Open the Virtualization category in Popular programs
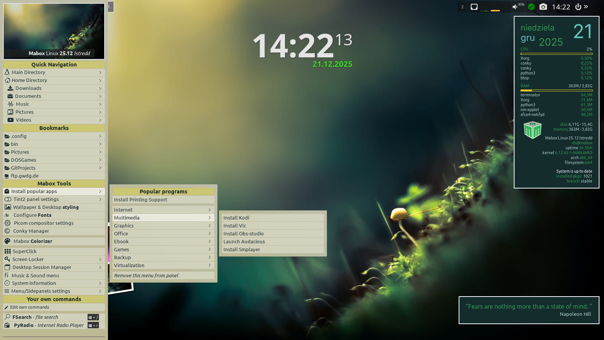 click(x=129, y=265)
